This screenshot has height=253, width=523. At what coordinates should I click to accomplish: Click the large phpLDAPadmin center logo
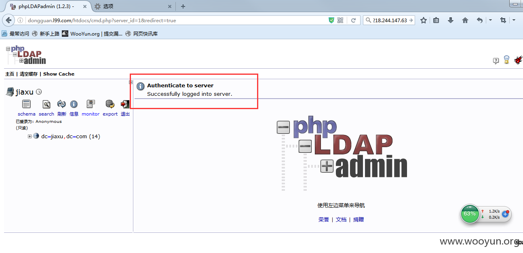(x=342, y=154)
